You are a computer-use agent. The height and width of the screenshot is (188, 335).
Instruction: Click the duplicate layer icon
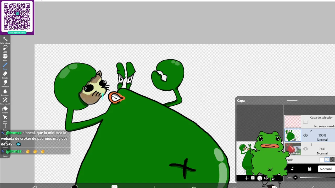coord(253,178)
